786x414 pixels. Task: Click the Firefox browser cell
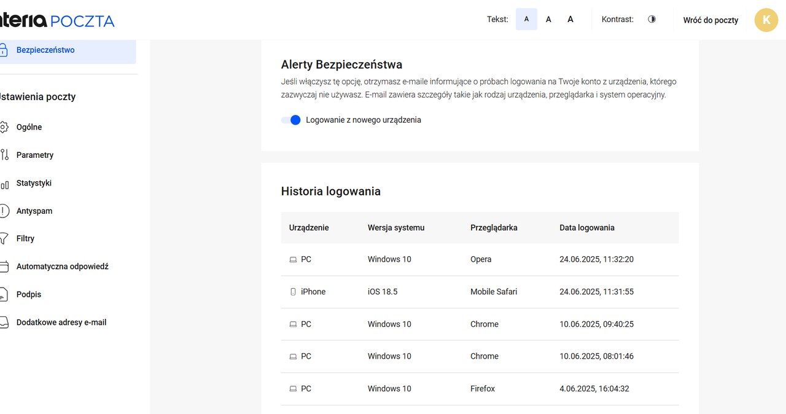(483, 389)
